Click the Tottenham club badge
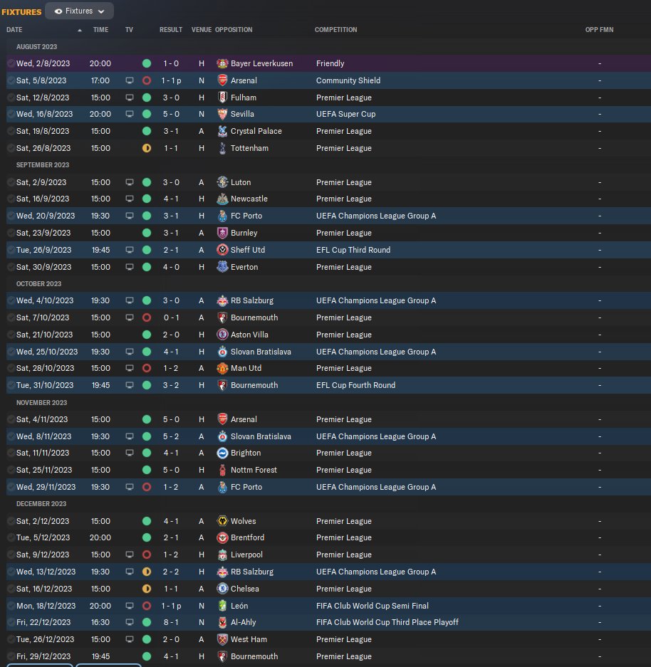 (222, 148)
